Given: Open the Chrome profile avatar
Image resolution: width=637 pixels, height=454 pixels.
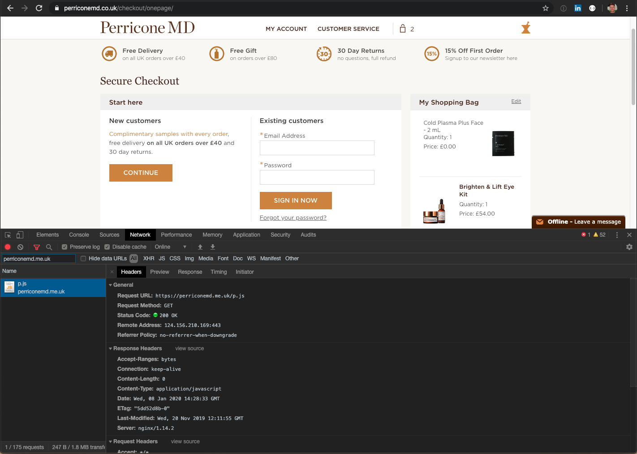Looking at the screenshot, I should tap(612, 8).
